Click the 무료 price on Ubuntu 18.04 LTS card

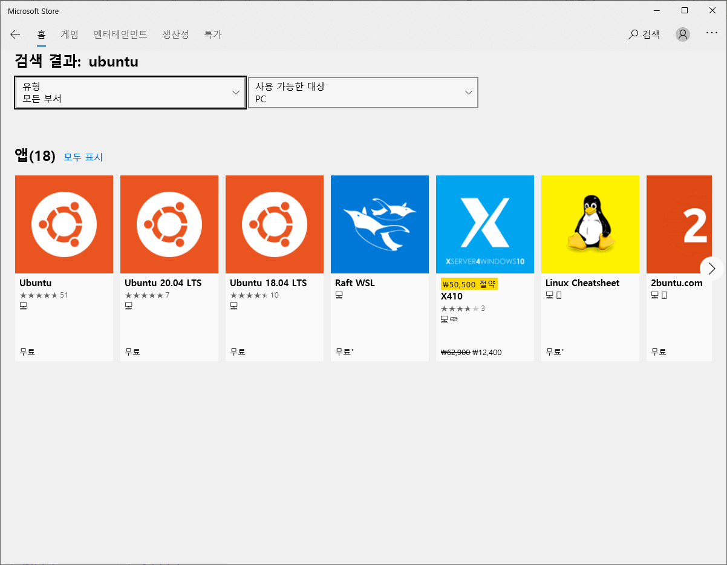point(238,351)
